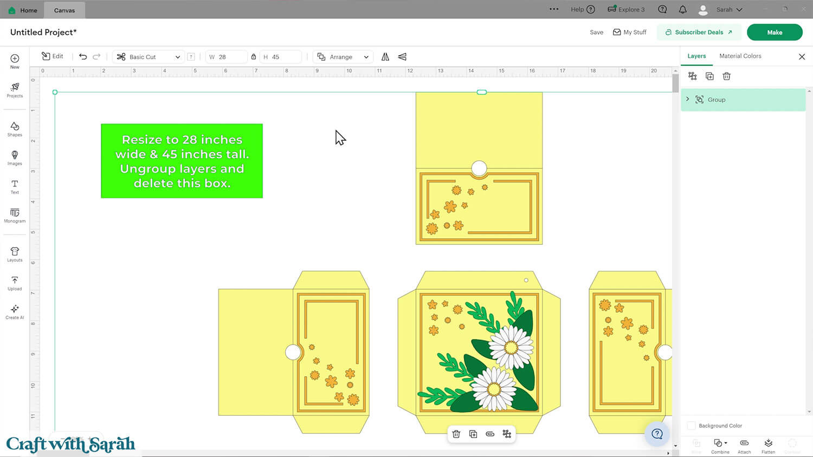The image size is (813, 457).
Task: Open My Stuff
Action: coord(629,32)
